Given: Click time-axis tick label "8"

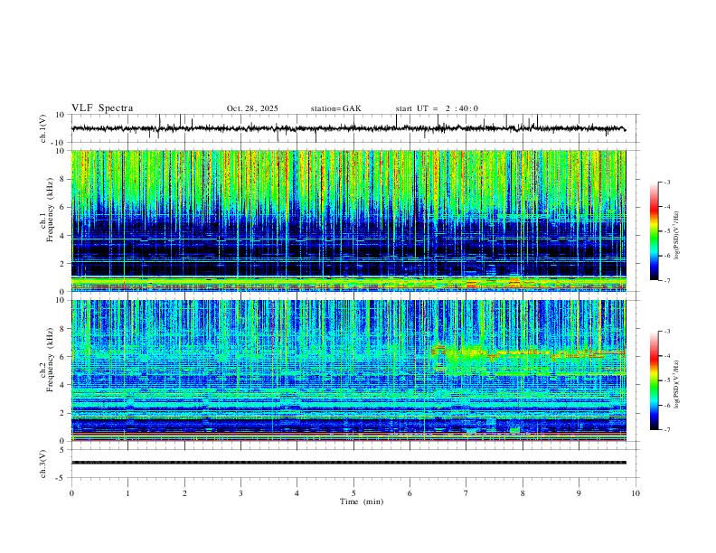Looking at the screenshot, I should (523, 493).
